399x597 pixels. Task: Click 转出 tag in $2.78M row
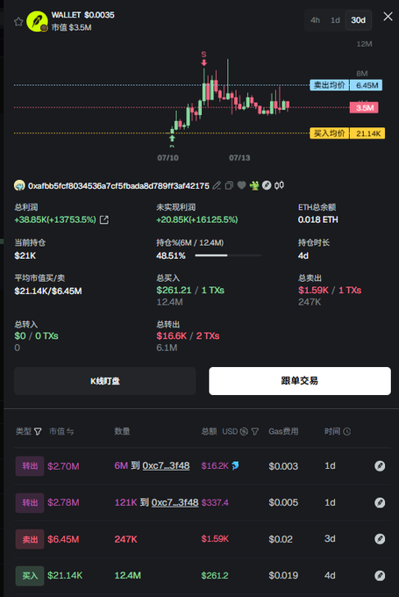coord(30,502)
